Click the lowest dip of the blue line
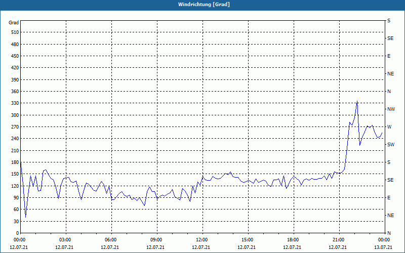The height and width of the screenshot is (253, 405). tap(25, 217)
